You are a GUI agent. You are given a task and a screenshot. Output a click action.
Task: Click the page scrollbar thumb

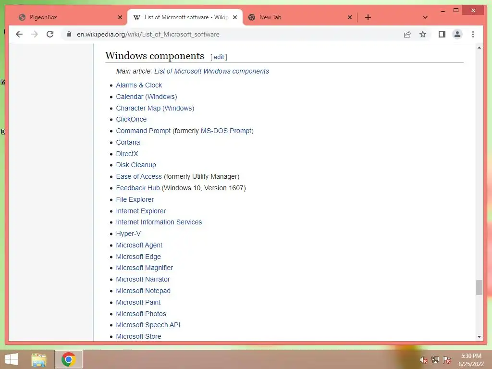pyautogui.click(x=479, y=287)
